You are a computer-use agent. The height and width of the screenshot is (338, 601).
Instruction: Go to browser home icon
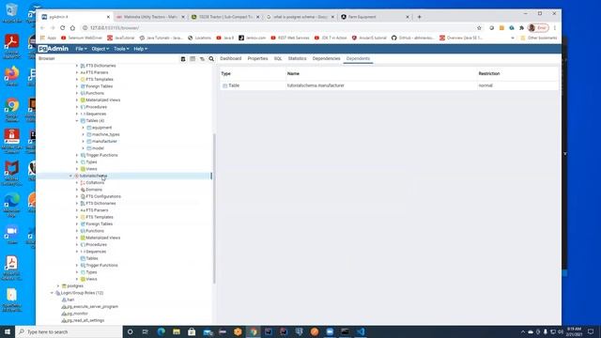72,28
